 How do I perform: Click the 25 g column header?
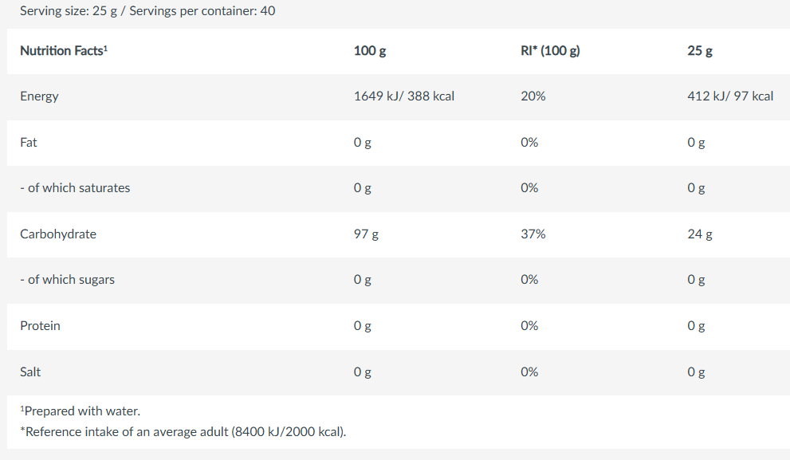point(699,51)
